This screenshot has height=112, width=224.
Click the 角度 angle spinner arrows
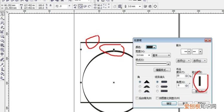187,86
